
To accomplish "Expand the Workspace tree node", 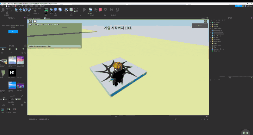I will click(211, 23).
